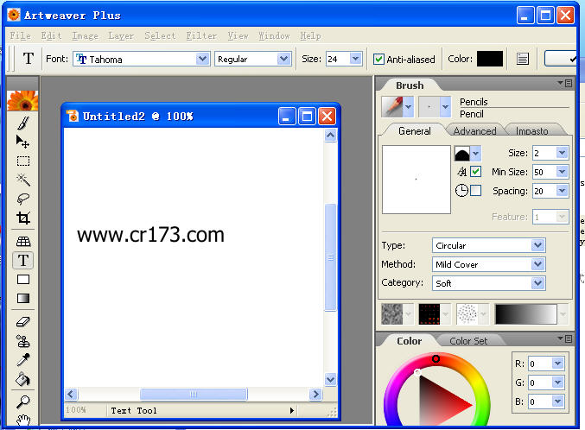The width and height of the screenshot is (585, 430).
Task: Open the Edit menu
Action: [x=51, y=35]
